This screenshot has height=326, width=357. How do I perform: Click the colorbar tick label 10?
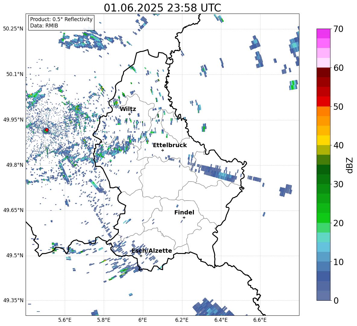(338, 262)
